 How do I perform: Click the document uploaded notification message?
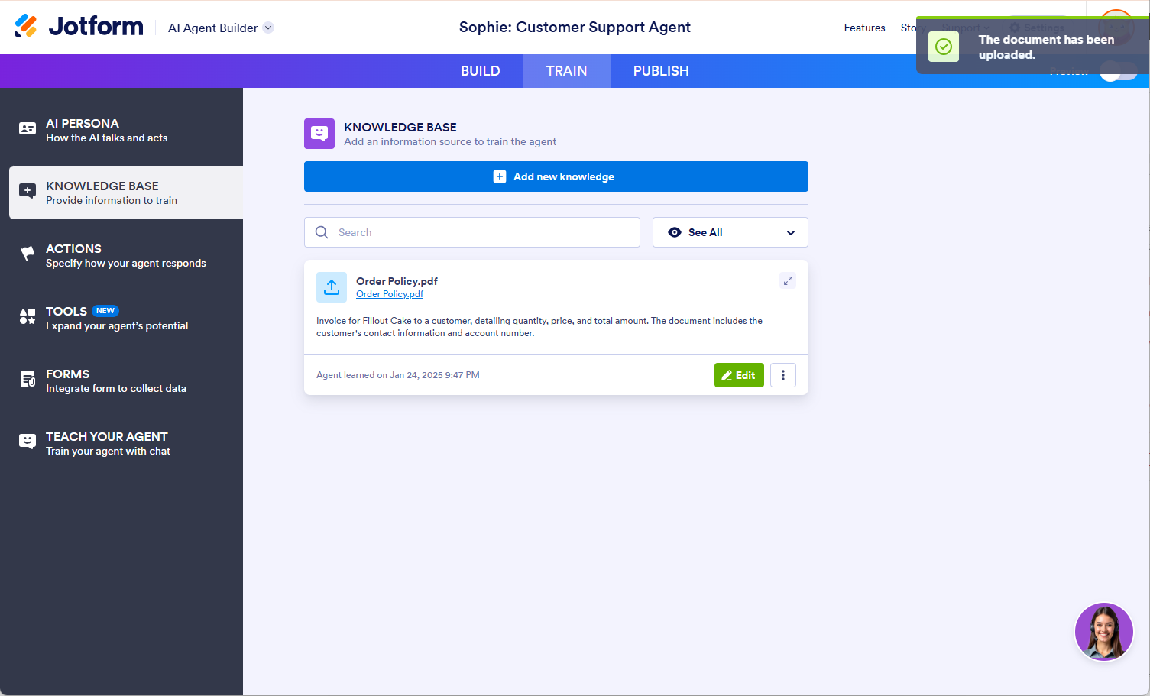click(x=1046, y=47)
